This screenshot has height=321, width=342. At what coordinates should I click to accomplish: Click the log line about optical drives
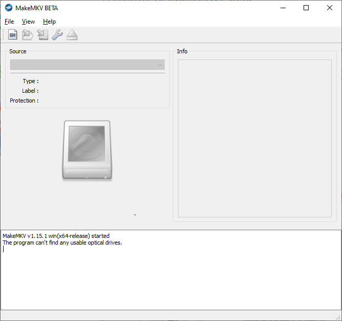pos(62,243)
